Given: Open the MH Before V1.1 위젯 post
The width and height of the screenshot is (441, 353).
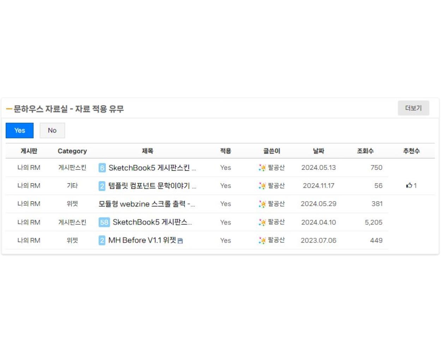Looking at the screenshot, I should 142,240.
